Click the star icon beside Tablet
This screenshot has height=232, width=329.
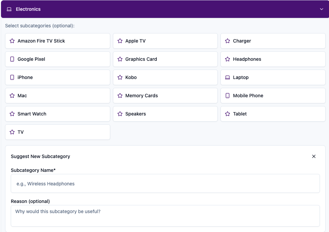(228, 114)
